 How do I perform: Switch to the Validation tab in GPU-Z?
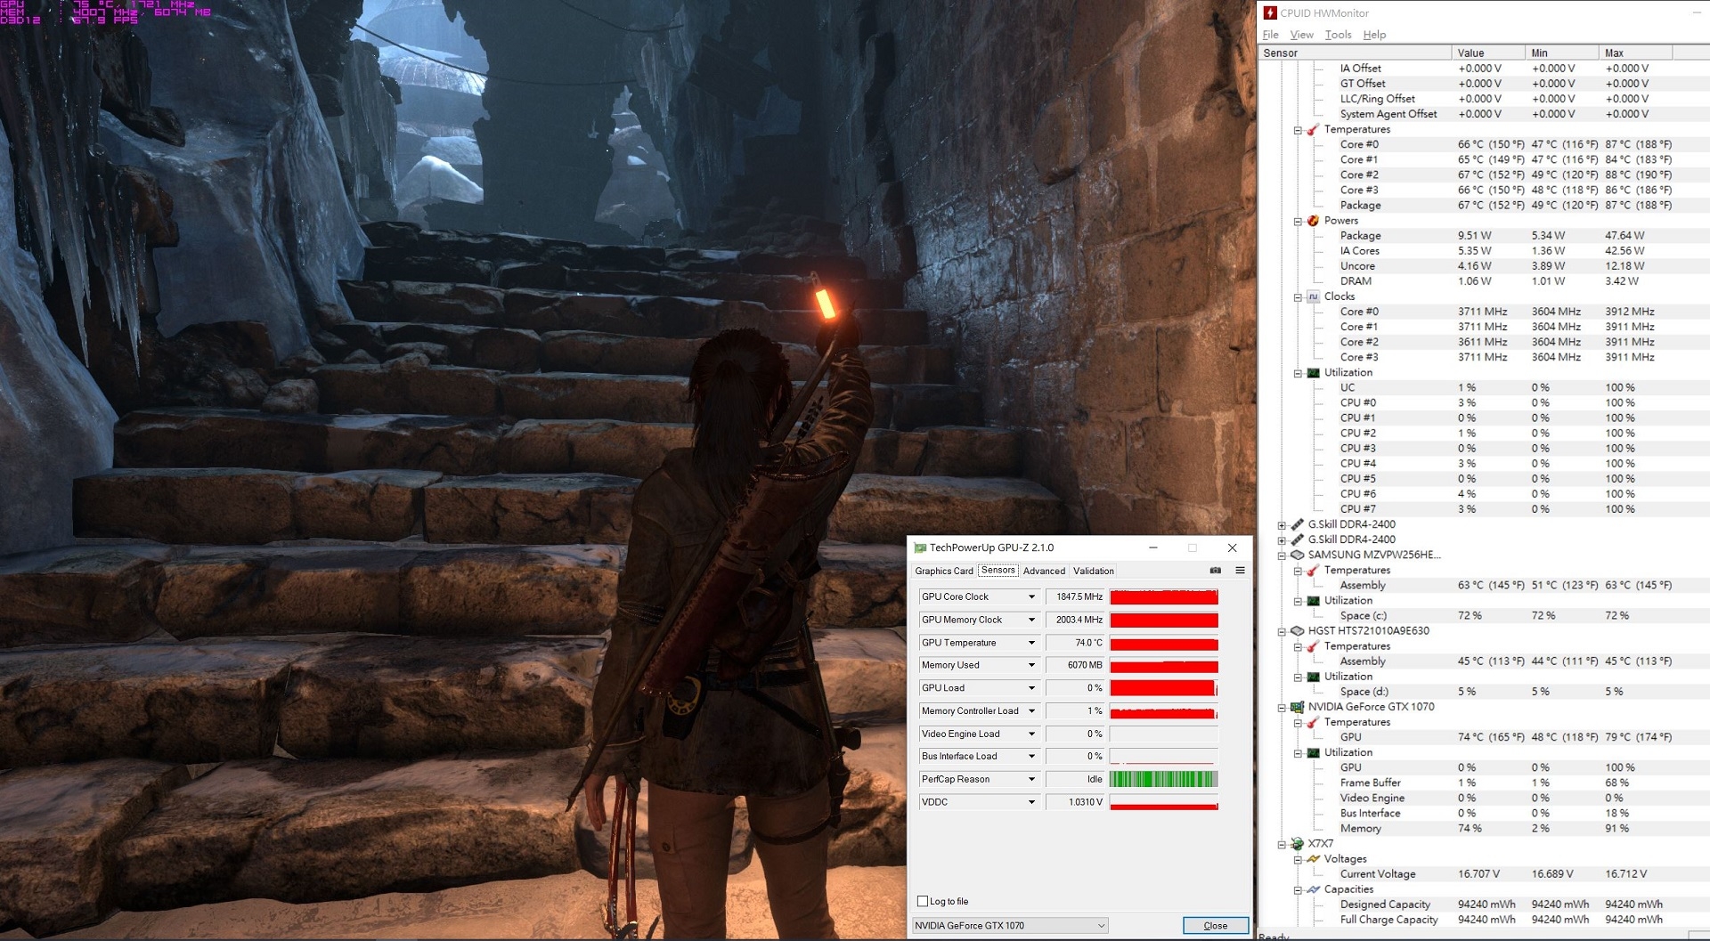pyautogui.click(x=1094, y=571)
